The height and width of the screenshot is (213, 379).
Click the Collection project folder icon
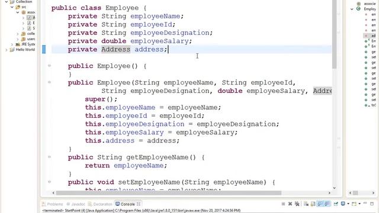coord(12,2)
